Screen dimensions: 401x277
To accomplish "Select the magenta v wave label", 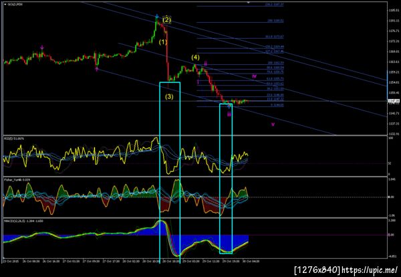I will coord(273,124).
